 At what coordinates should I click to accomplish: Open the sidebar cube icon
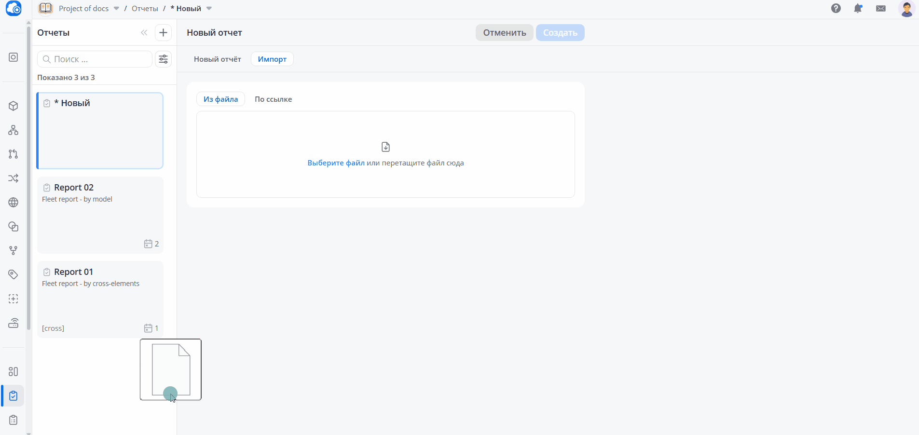(x=14, y=106)
